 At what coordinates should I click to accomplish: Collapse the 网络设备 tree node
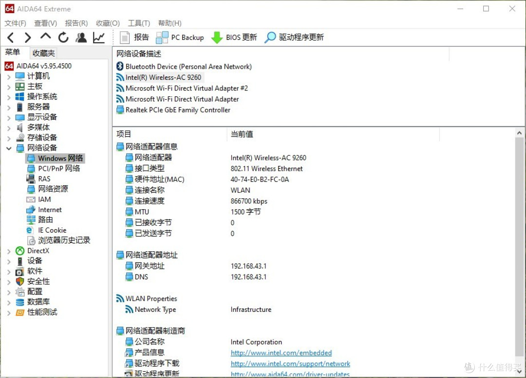[x=9, y=148]
